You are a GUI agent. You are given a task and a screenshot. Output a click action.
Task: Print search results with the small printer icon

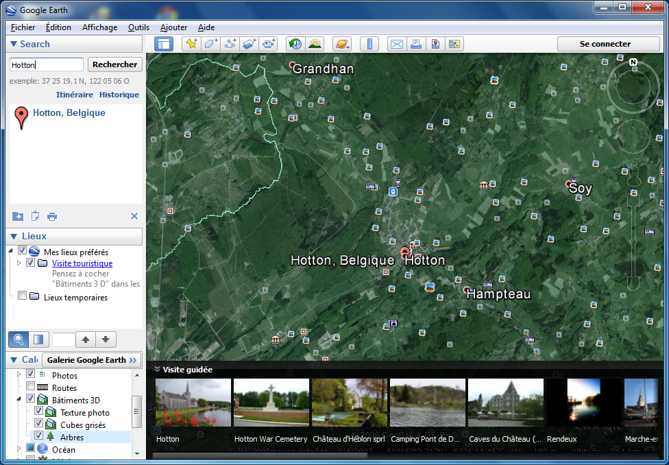(52, 217)
